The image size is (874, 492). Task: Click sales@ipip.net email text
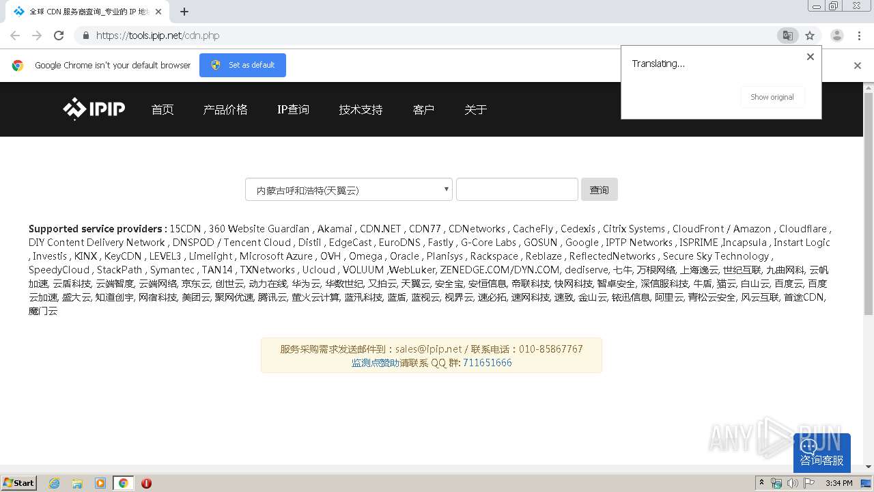coord(429,349)
